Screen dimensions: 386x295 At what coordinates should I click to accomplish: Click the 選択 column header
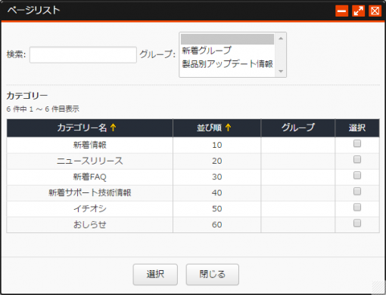357,128
